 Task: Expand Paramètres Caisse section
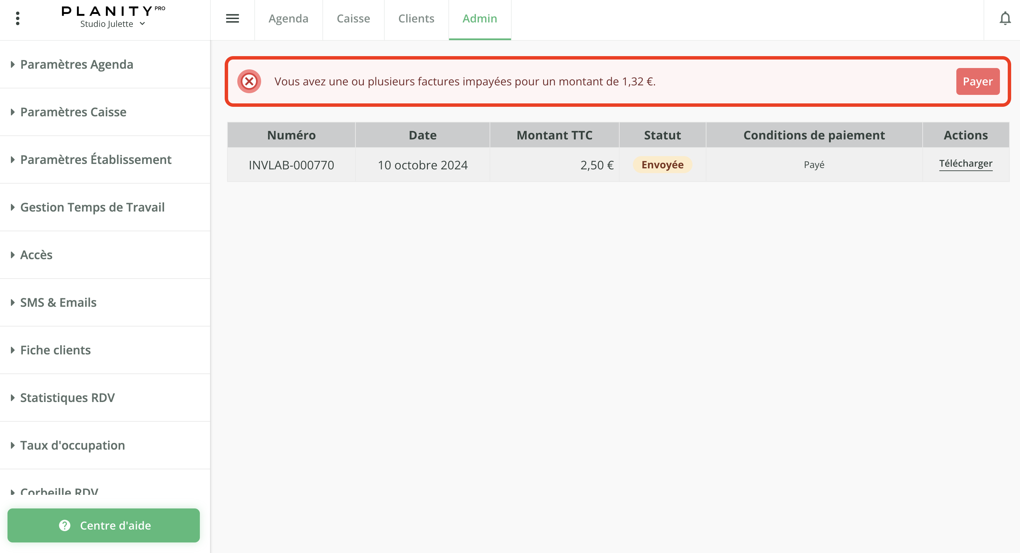[x=73, y=112]
